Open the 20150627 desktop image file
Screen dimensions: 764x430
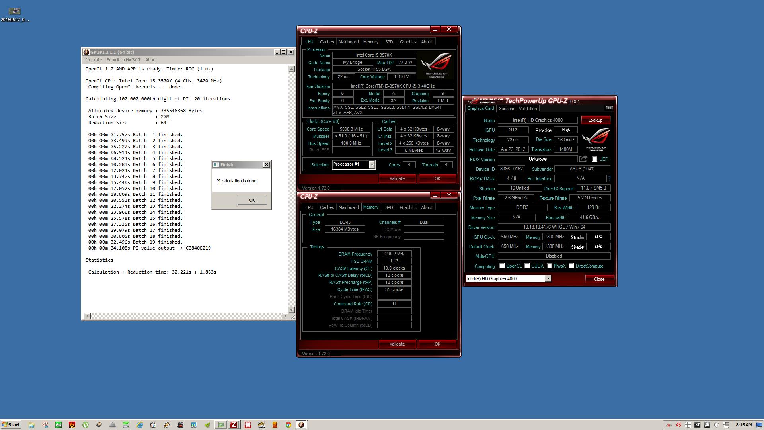(15, 14)
